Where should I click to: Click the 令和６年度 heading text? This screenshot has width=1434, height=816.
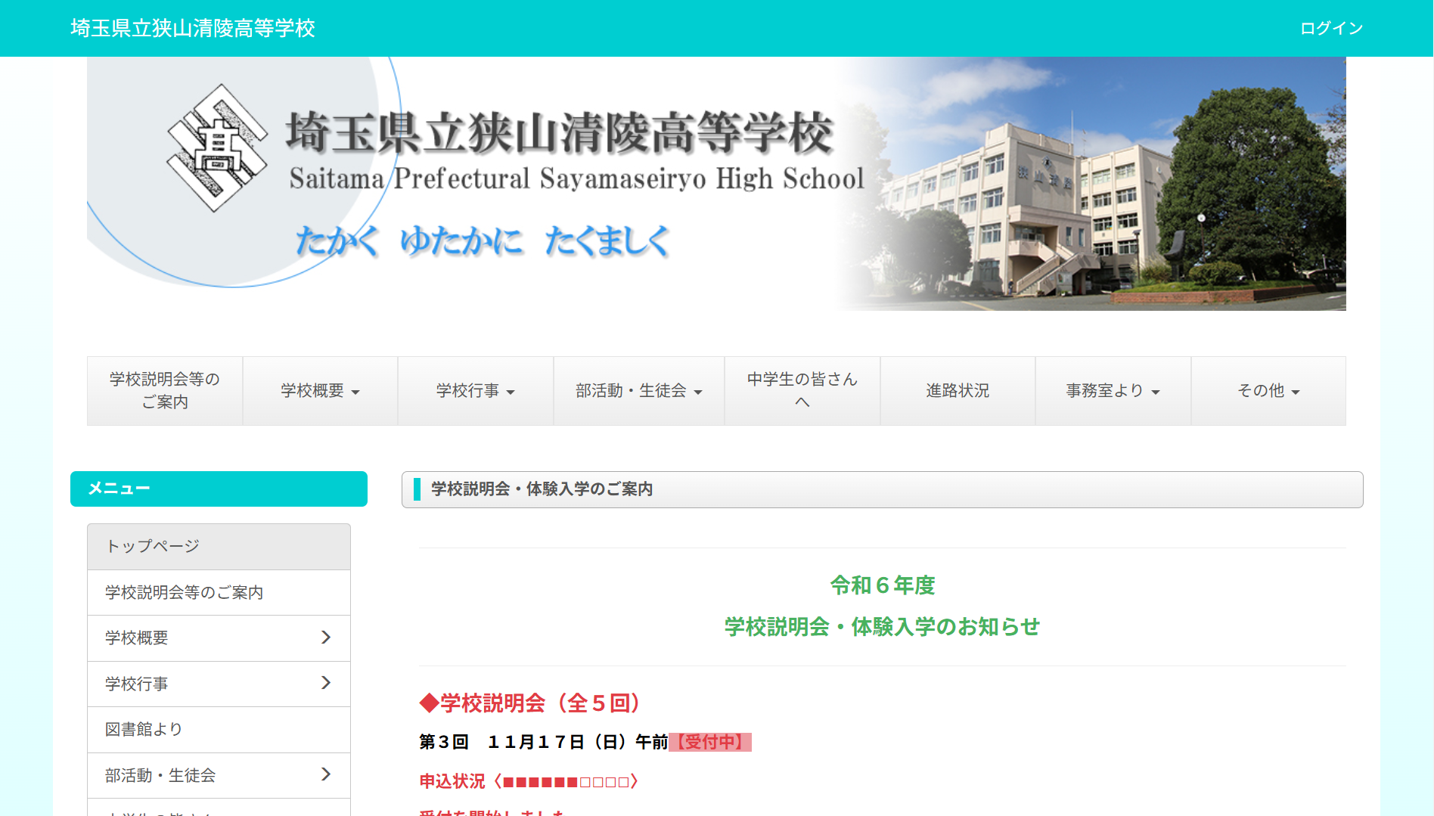coord(883,585)
